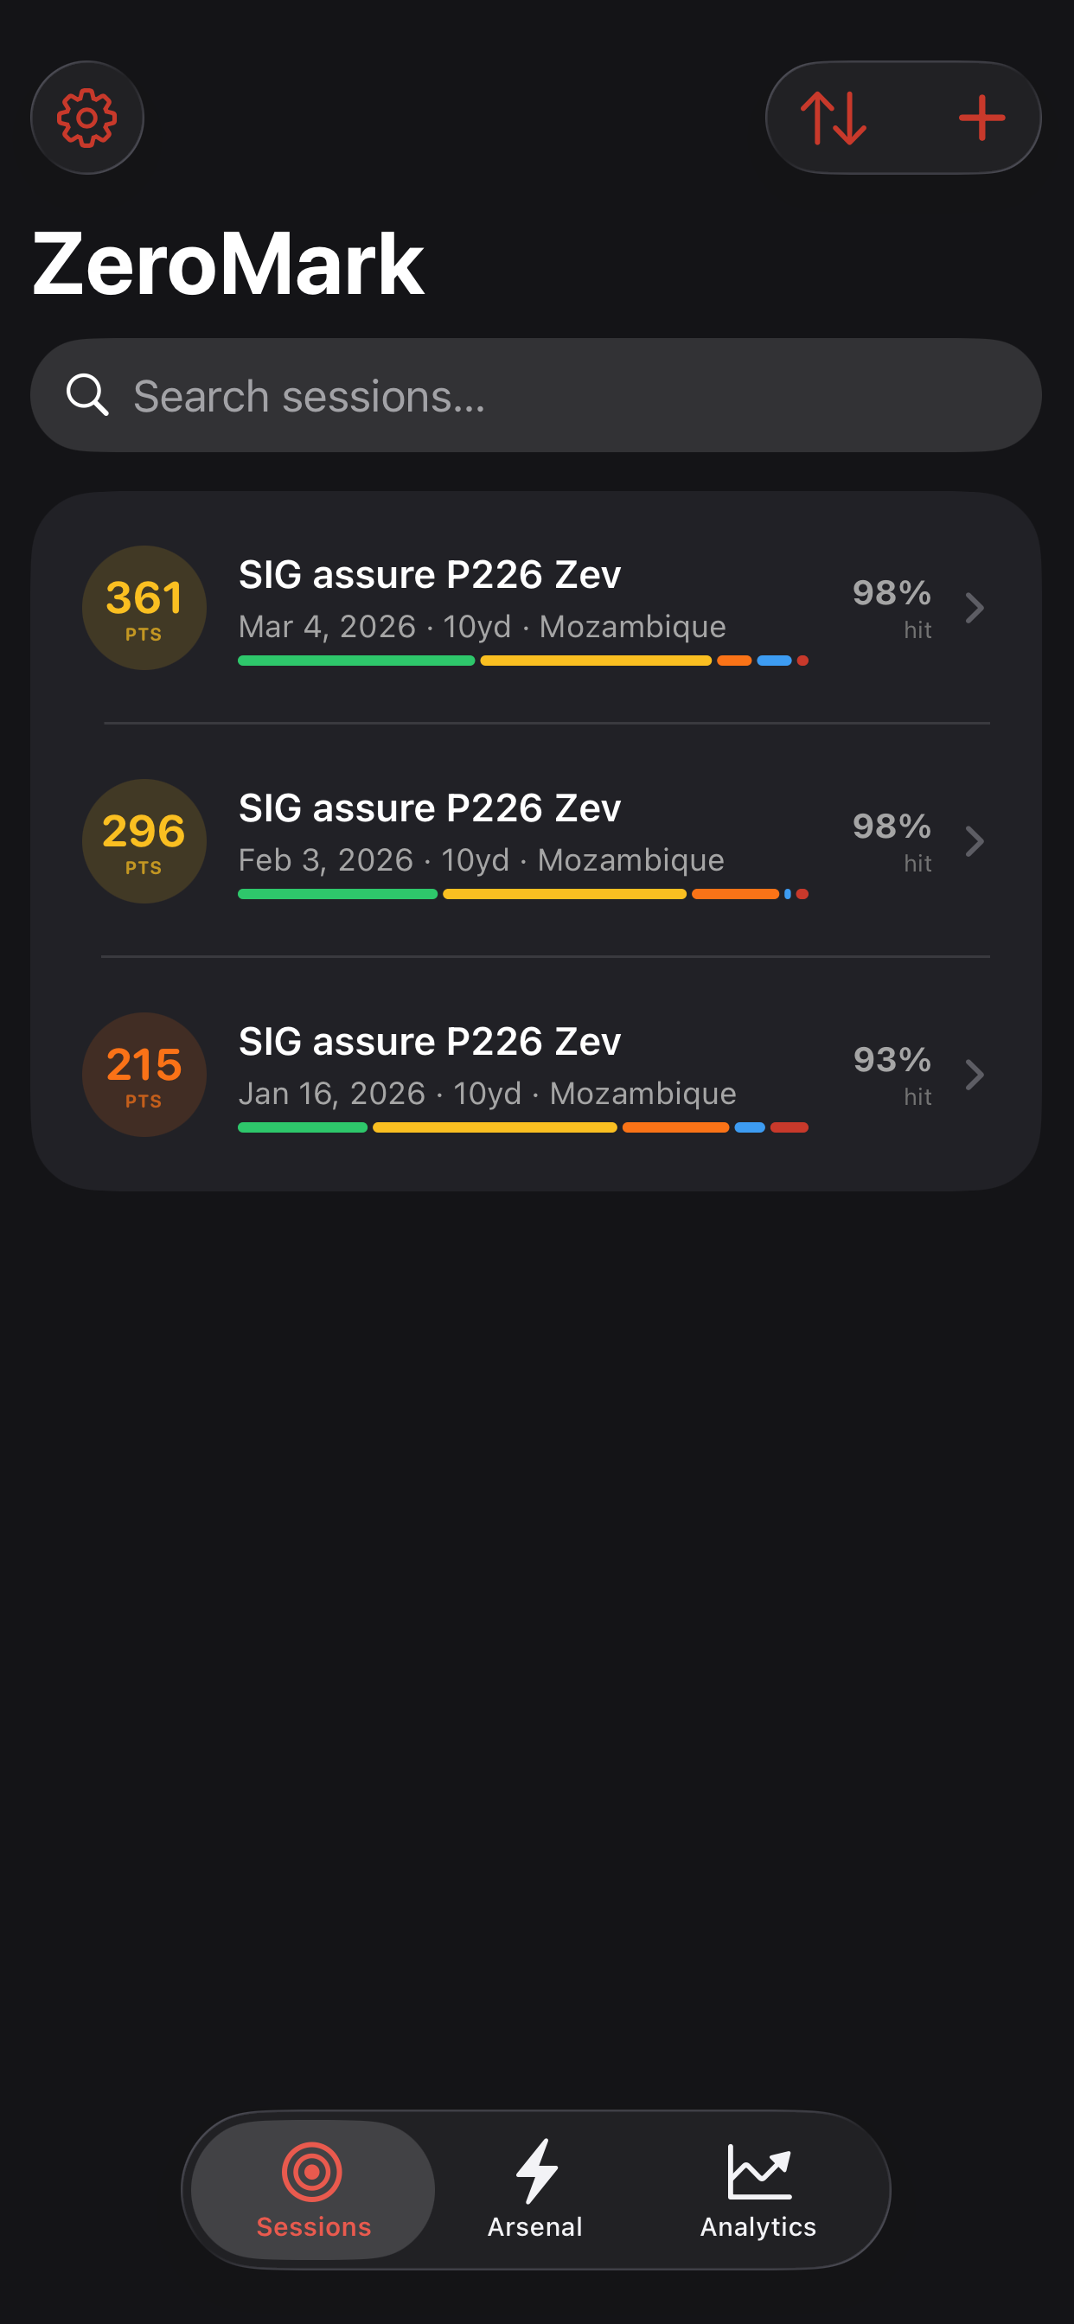Open the session dated Jan 16, 2026
This screenshot has width=1074, height=2324.
point(536,1075)
